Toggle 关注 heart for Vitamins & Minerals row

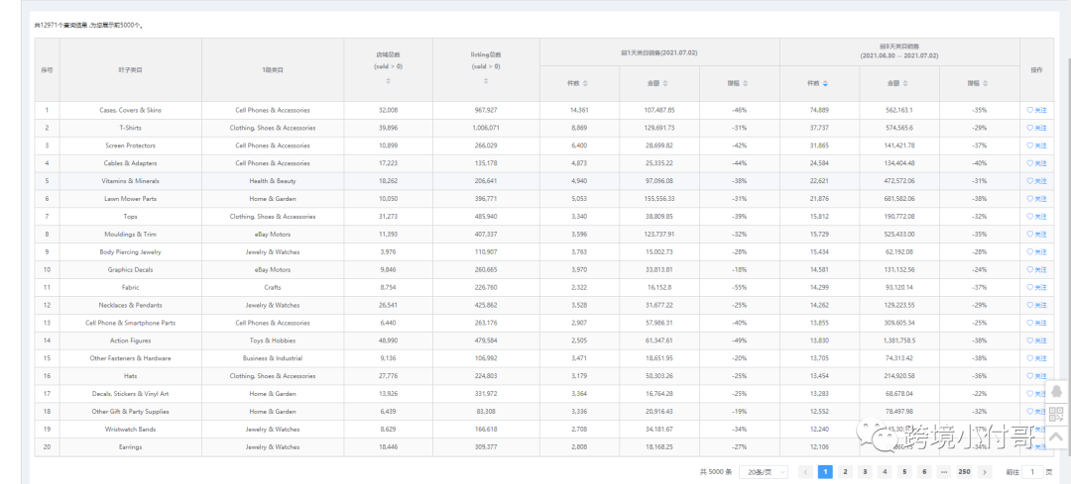[x=1029, y=181]
